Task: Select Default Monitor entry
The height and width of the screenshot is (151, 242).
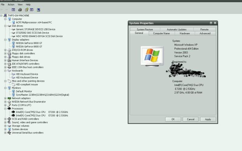Action: pos(24,91)
